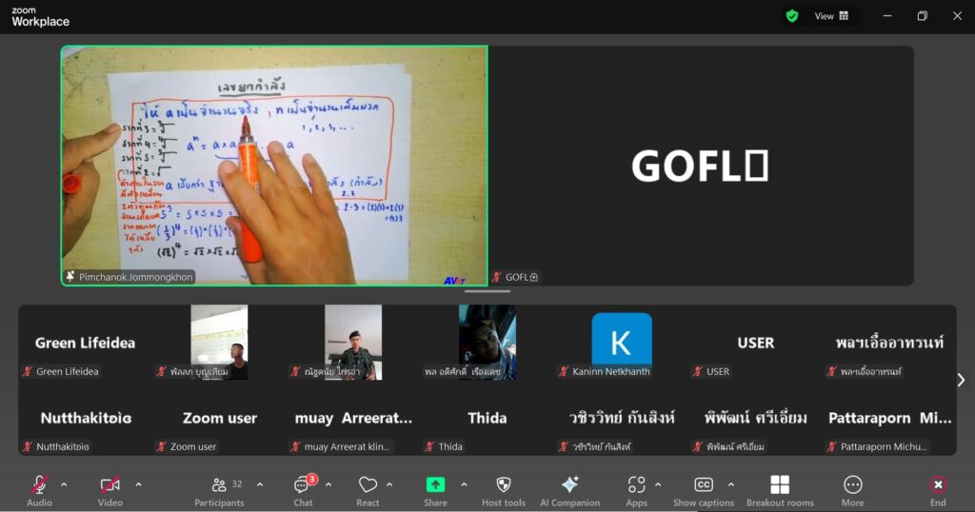Open the Apps icon
Image resolution: width=975 pixels, height=512 pixels.
pyautogui.click(x=636, y=484)
